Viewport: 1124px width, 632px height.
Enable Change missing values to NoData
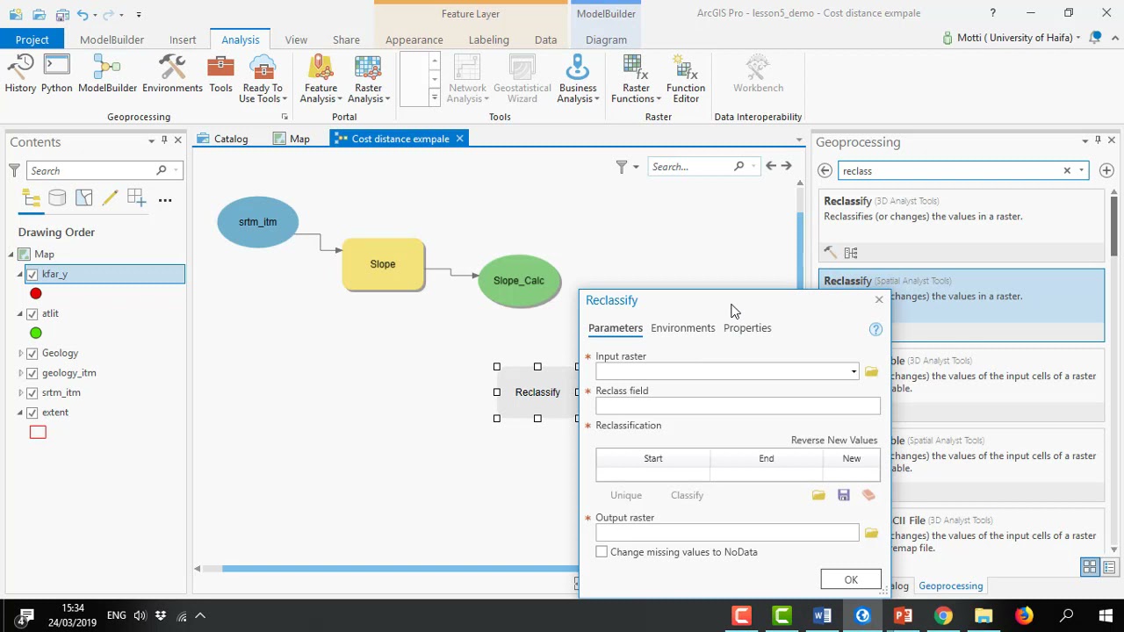(602, 552)
